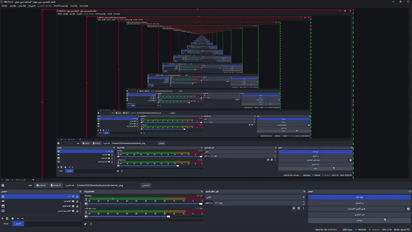Toggle lock on the image source
The width and height of the screenshot is (412, 232).
click(x=77, y=196)
